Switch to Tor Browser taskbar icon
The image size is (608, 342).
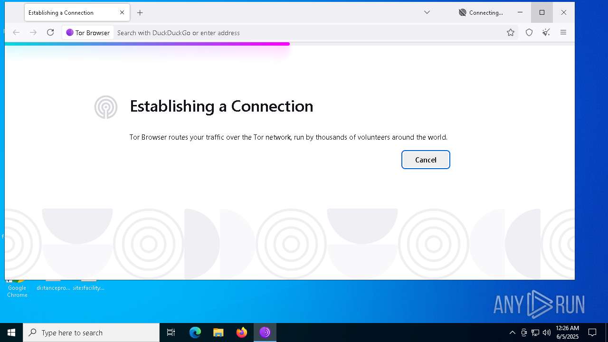point(265,332)
